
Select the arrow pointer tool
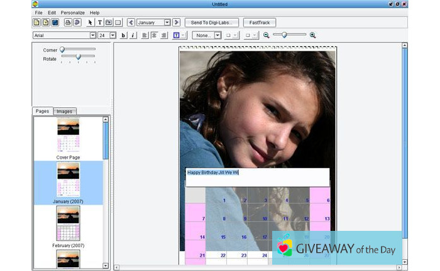point(90,23)
